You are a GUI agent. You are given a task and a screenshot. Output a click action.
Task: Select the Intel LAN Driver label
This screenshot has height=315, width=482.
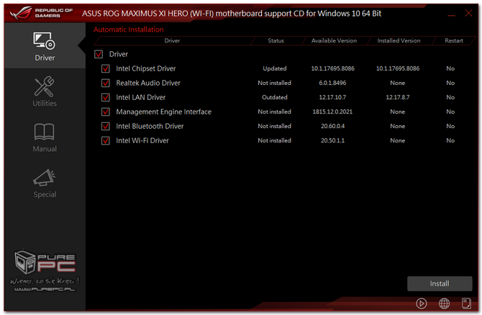[x=141, y=97]
